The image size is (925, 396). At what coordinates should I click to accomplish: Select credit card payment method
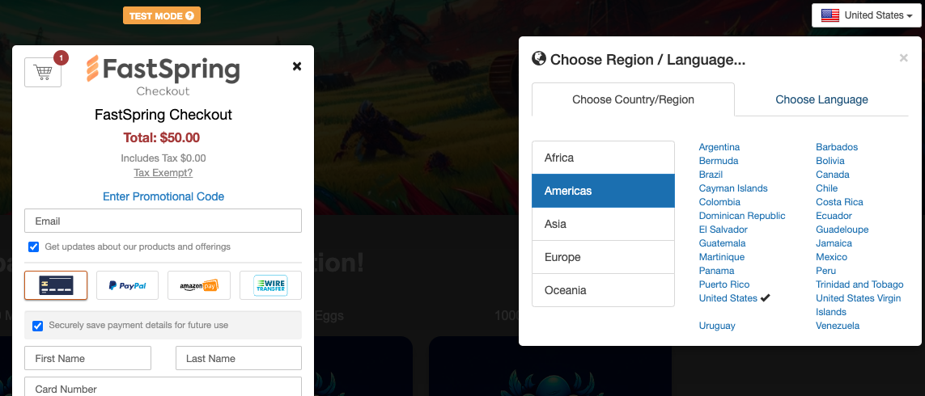(56, 285)
